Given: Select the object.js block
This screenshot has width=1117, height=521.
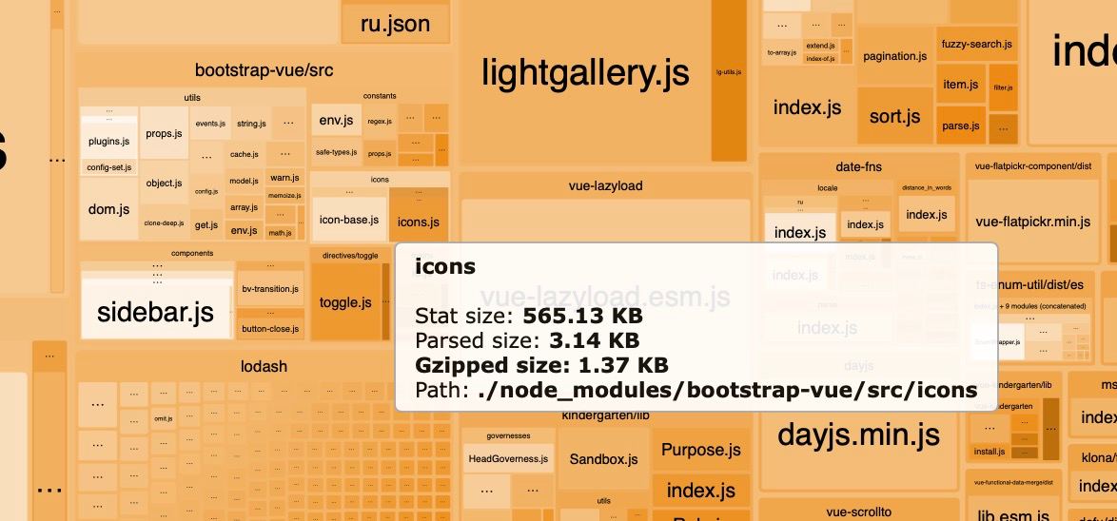Looking at the screenshot, I should coord(164,183).
